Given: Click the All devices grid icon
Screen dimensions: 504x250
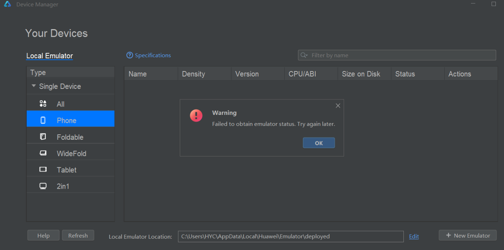Looking at the screenshot, I should (x=43, y=104).
